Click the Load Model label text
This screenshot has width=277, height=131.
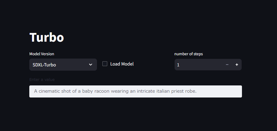pos(122,64)
